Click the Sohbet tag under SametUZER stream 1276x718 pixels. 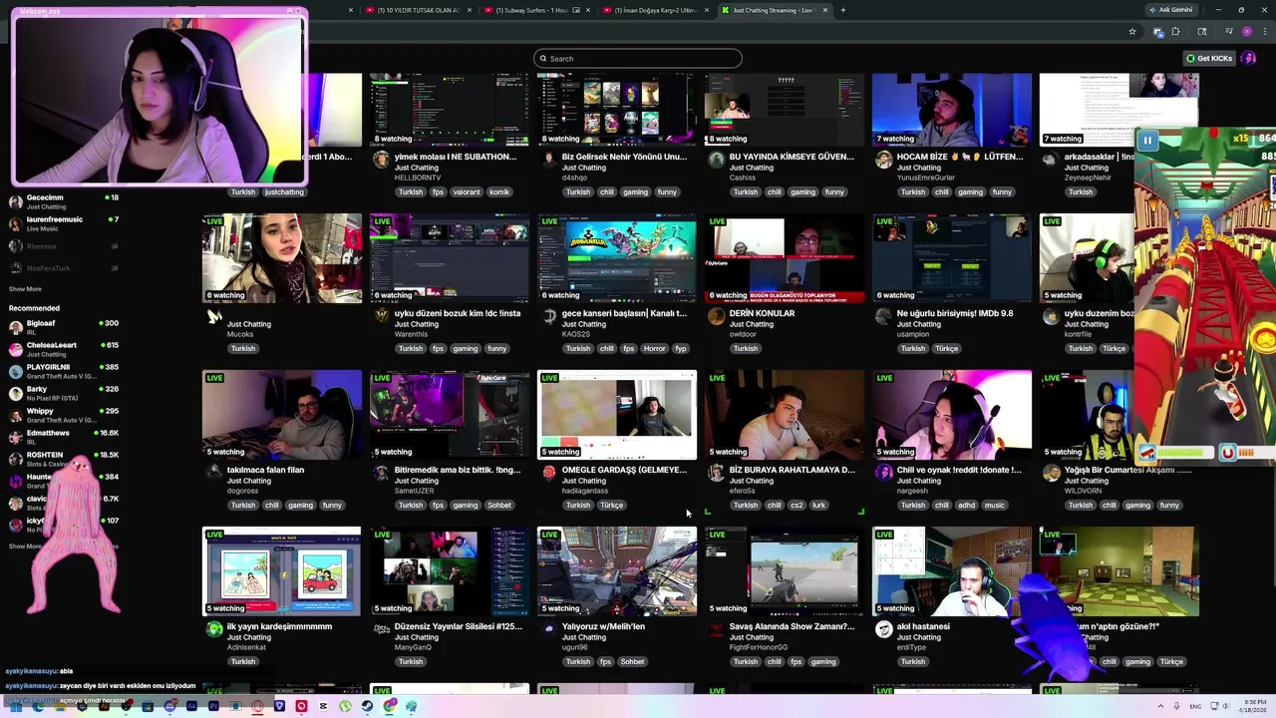(499, 505)
